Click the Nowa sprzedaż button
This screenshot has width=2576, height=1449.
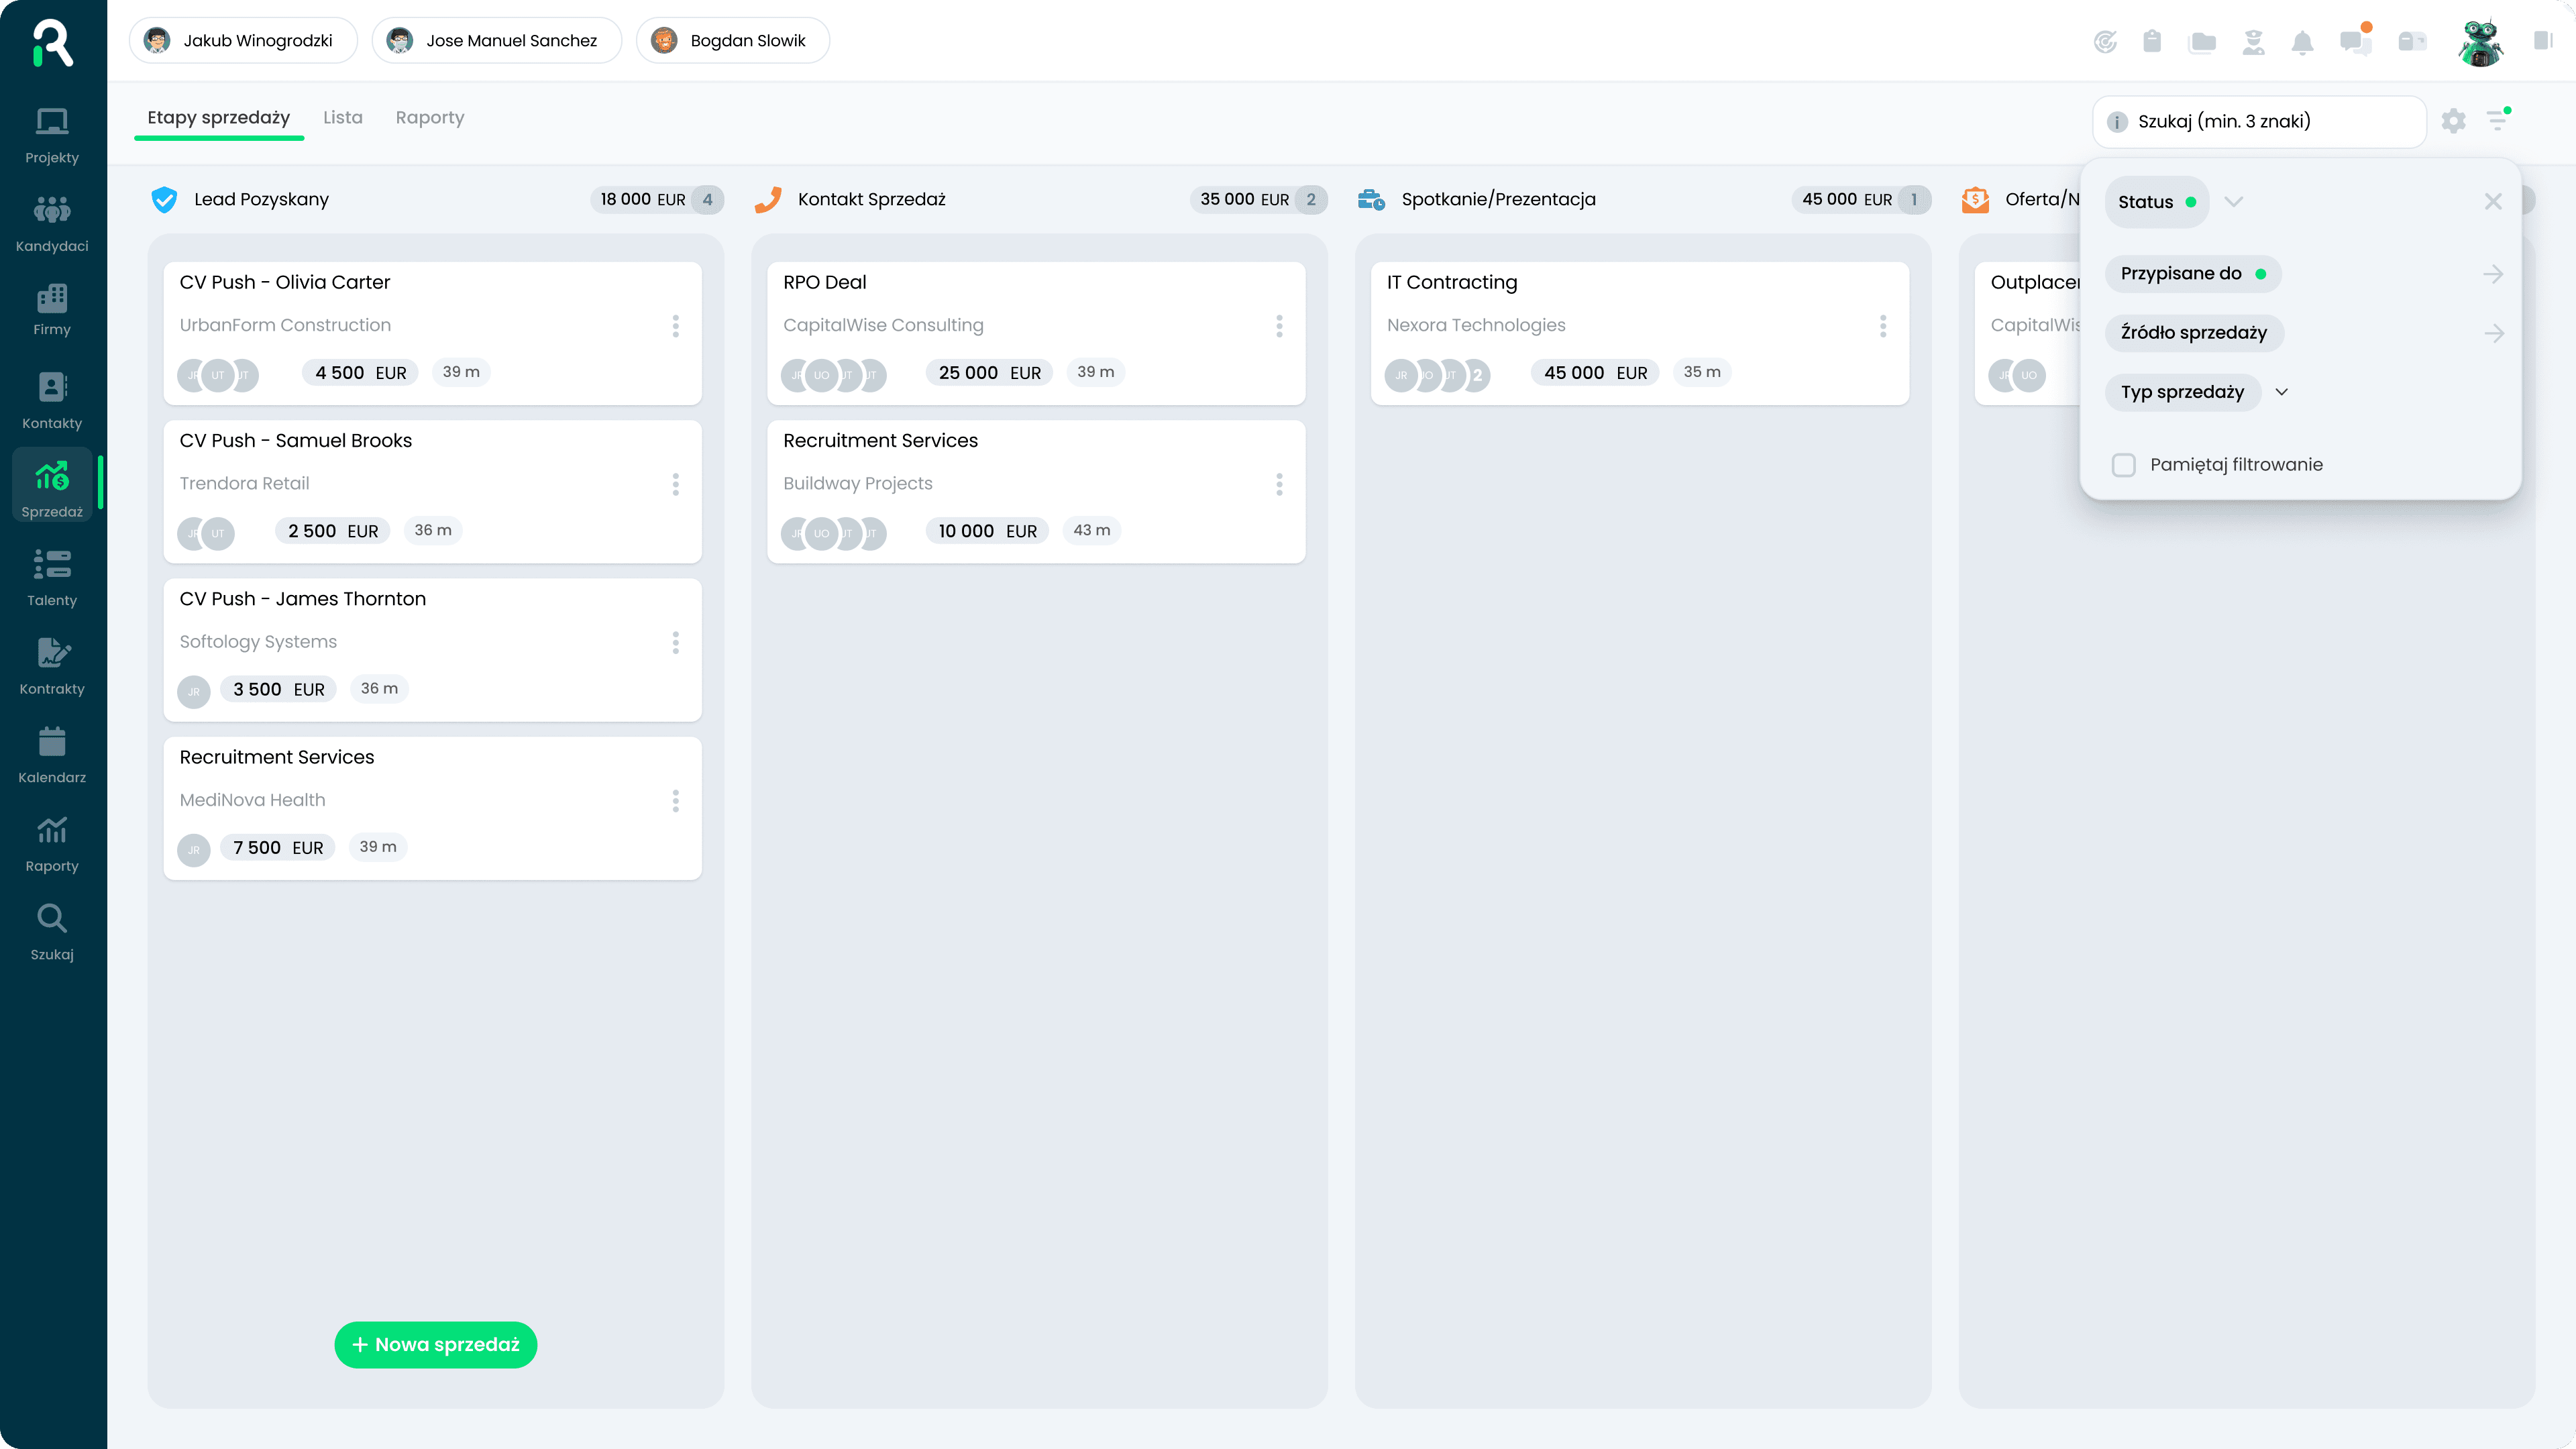[x=435, y=1345]
